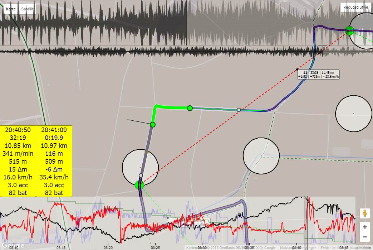This screenshot has width=373, height=250.
Task: Click timestamp 20:41:09 in yellow panel
Action: click(x=54, y=130)
